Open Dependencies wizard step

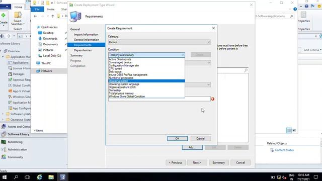point(83,50)
